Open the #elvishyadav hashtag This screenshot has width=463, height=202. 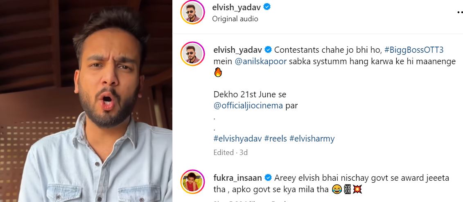238,139
